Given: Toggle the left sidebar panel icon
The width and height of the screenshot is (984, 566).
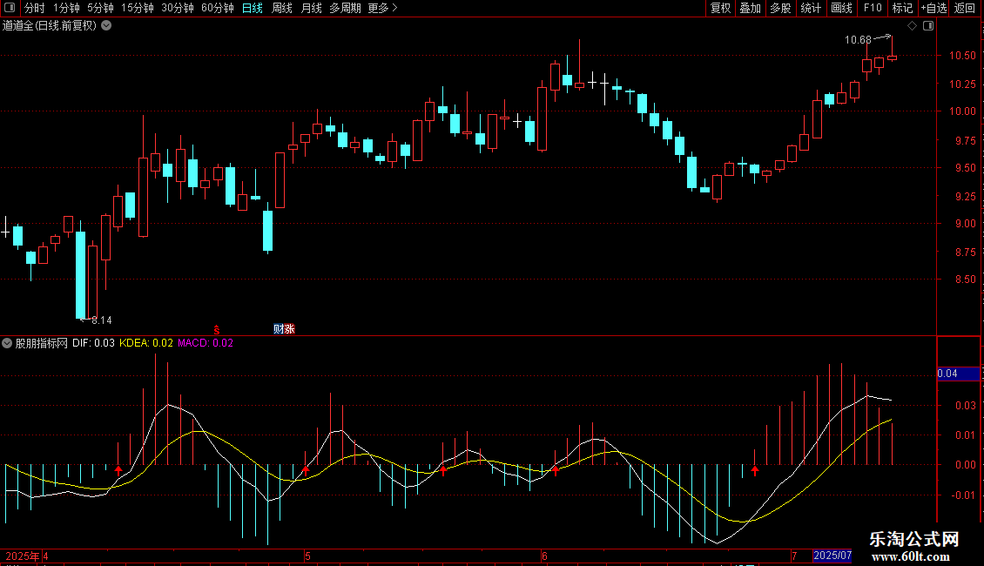Looking at the screenshot, I should [x=10, y=8].
